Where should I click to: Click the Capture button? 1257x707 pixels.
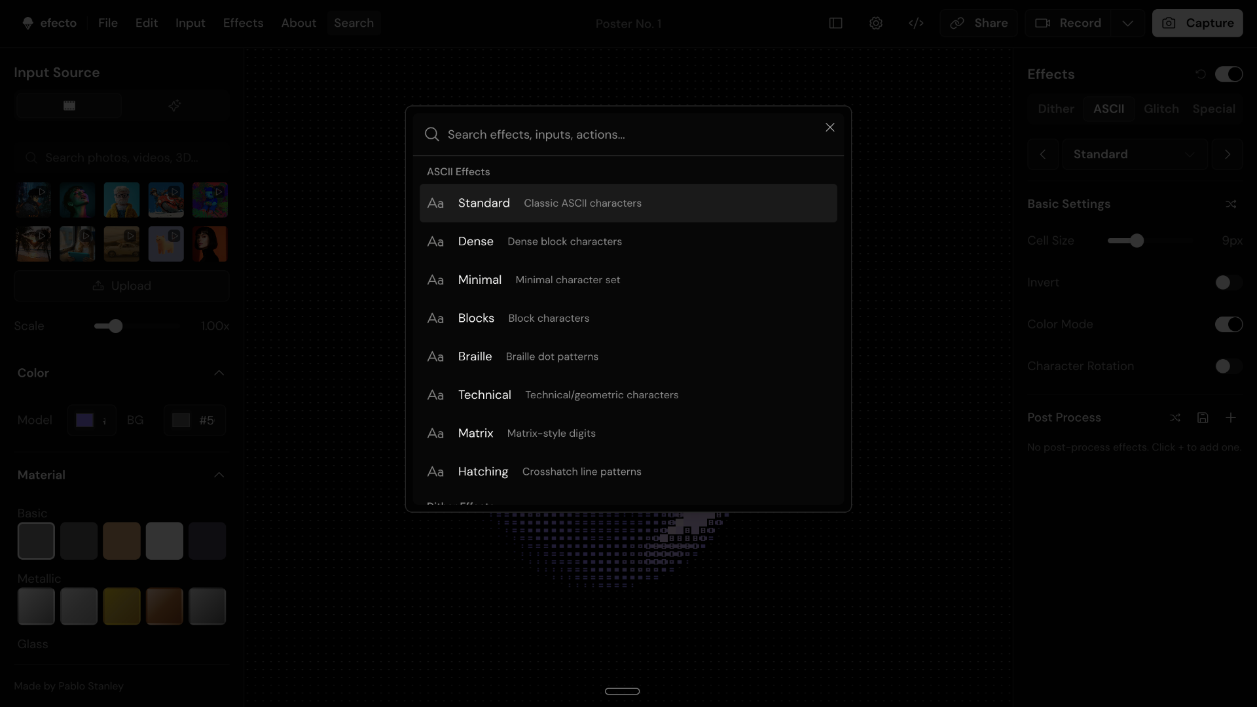pos(1197,23)
